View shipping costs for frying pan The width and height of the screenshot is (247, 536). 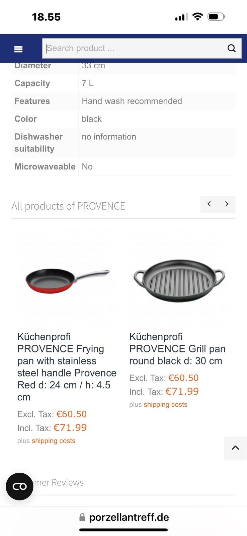[x=54, y=441]
